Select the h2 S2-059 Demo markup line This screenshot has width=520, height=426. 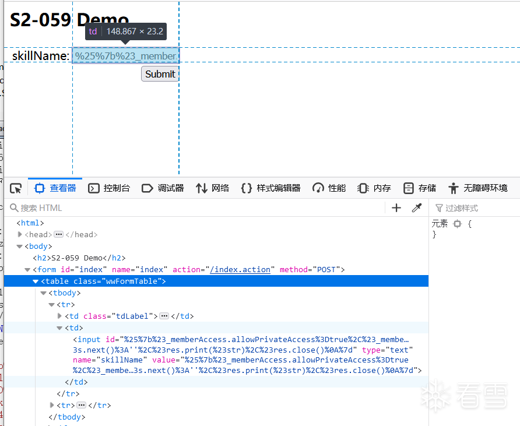(79, 258)
